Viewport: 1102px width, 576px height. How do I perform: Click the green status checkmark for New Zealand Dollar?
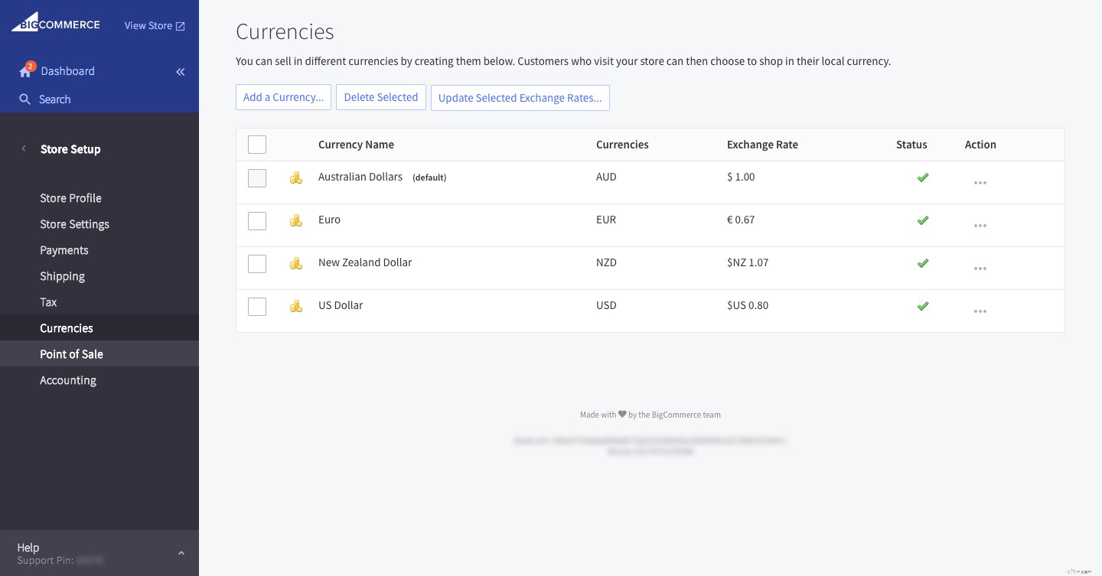(x=922, y=263)
